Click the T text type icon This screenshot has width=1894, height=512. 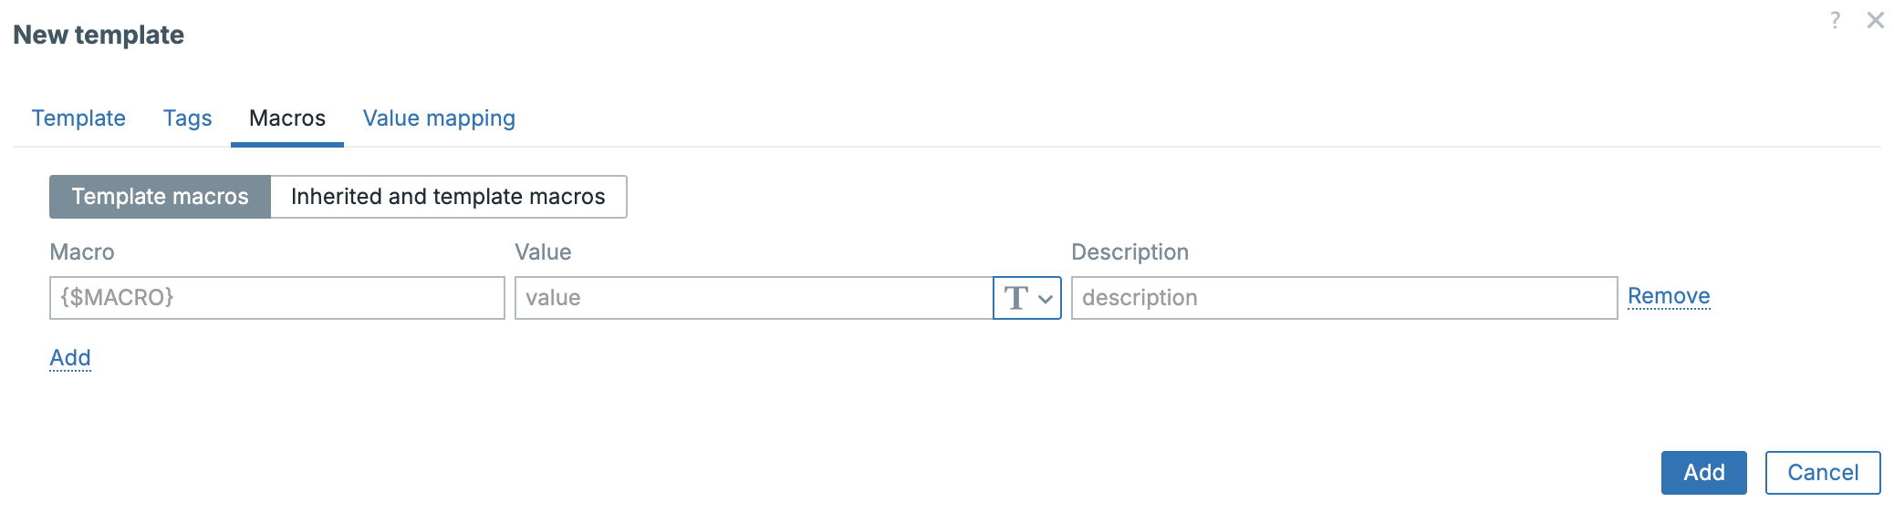[1015, 298]
